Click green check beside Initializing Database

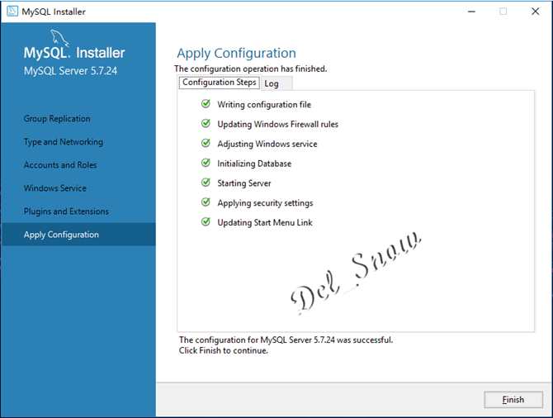click(206, 163)
